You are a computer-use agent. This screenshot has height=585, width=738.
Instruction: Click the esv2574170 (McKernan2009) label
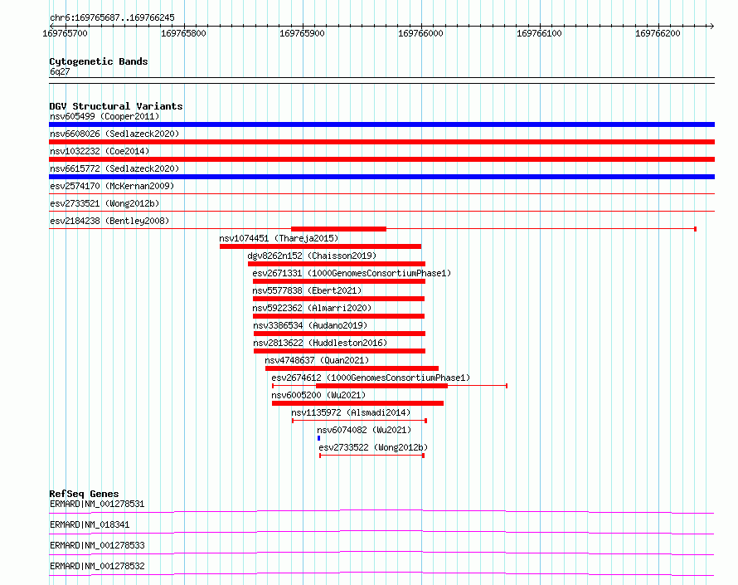click(x=112, y=186)
